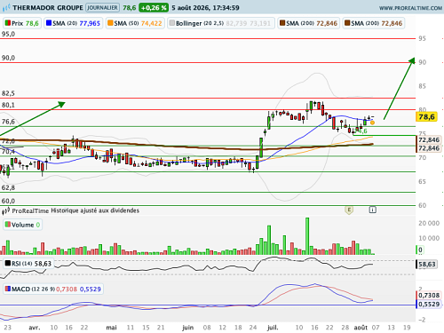The height and width of the screenshot is (333, 444).
Task: Click the 19 date label on time axis
Action: pyautogui.click(x=407, y=328)
